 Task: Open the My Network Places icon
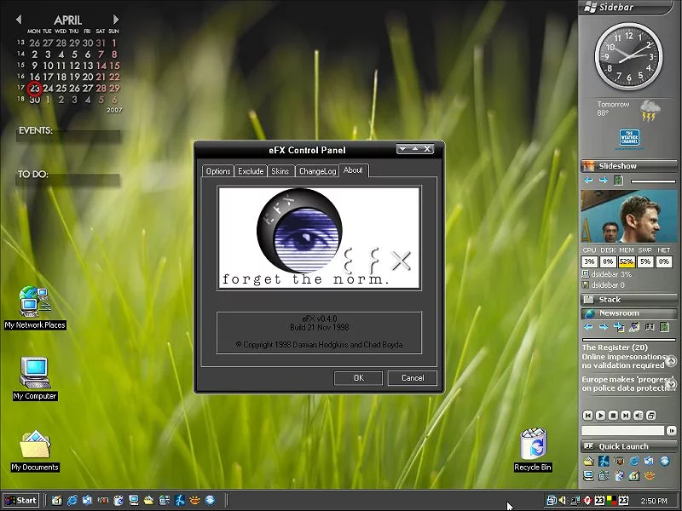34,302
